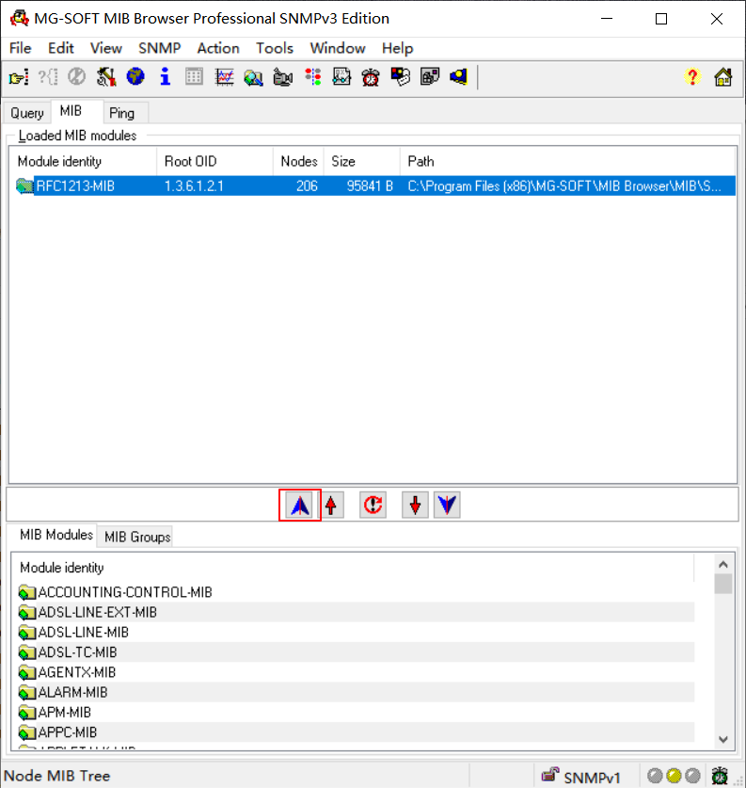The width and height of the screenshot is (746, 788).
Task: Click the Size column header
Action: point(362,161)
